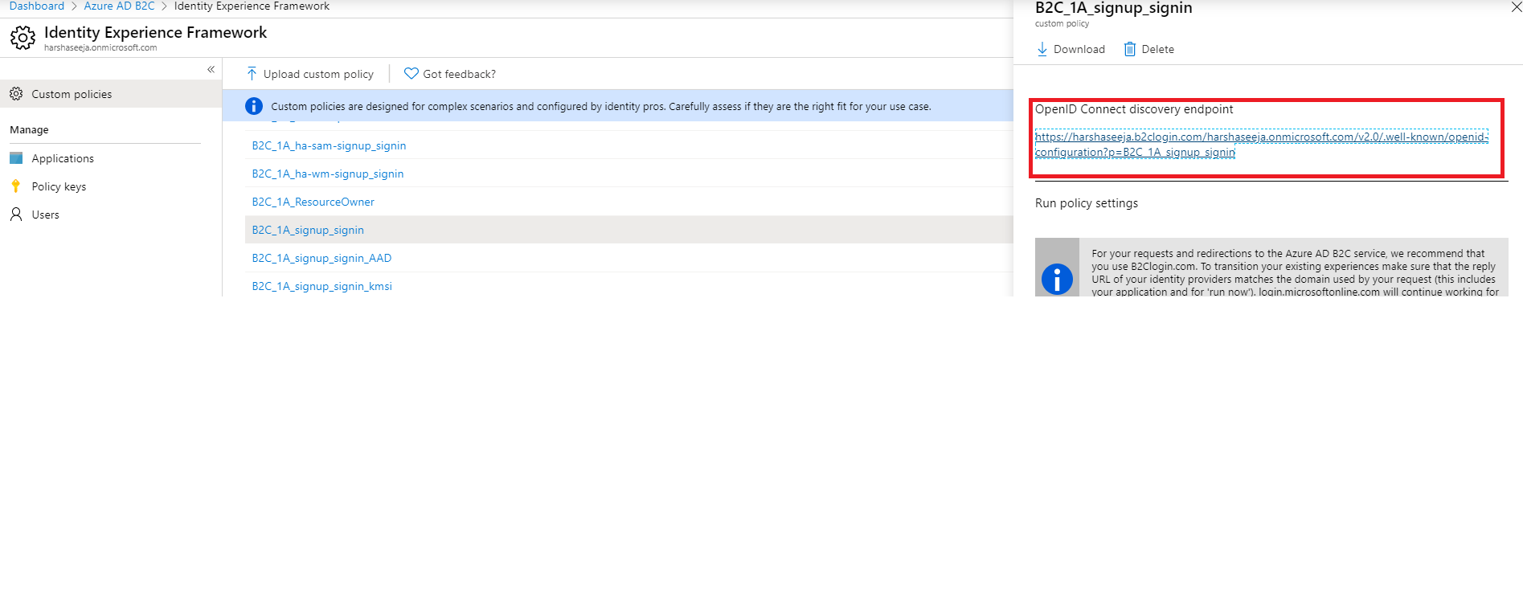Click the info icon in blue banner
Image resolution: width=1523 pixels, height=613 pixels.
click(254, 106)
